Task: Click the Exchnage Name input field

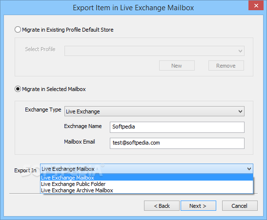Action: click(x=177, y=127)
